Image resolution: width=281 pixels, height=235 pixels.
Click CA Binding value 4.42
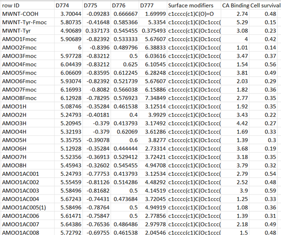235,123
